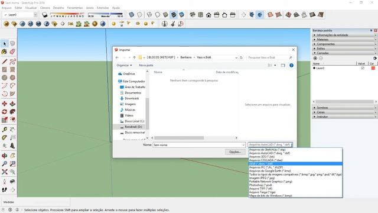The height and width of the screenshot is (213, 378).
Task: Adjust the shadow time-of-day slider
Action: 105,14
